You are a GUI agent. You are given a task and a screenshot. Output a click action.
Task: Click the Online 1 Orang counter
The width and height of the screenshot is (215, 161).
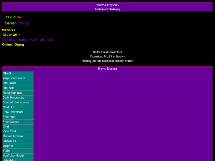click(13, 45)
